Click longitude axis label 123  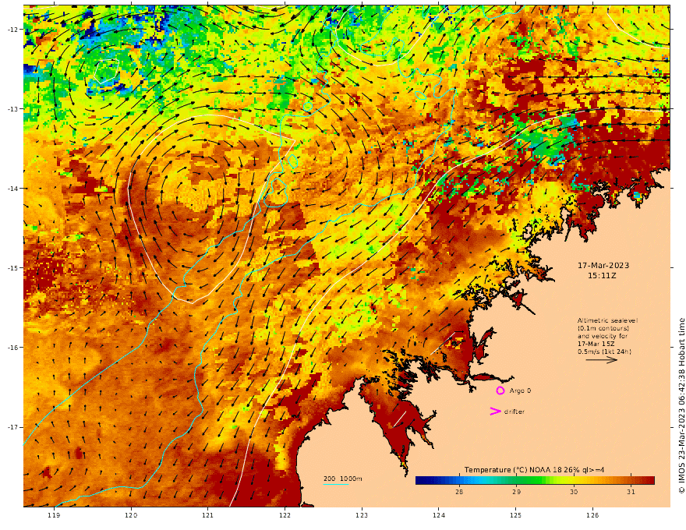pyautogui.click(x=362, y=515)
